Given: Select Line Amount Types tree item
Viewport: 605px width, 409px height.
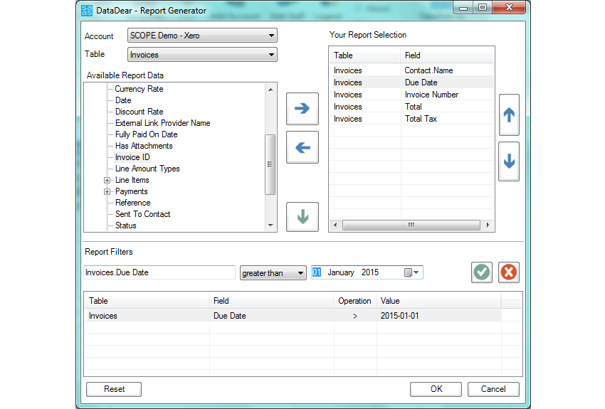Looking at the screenshot, I should coord(147,169).
